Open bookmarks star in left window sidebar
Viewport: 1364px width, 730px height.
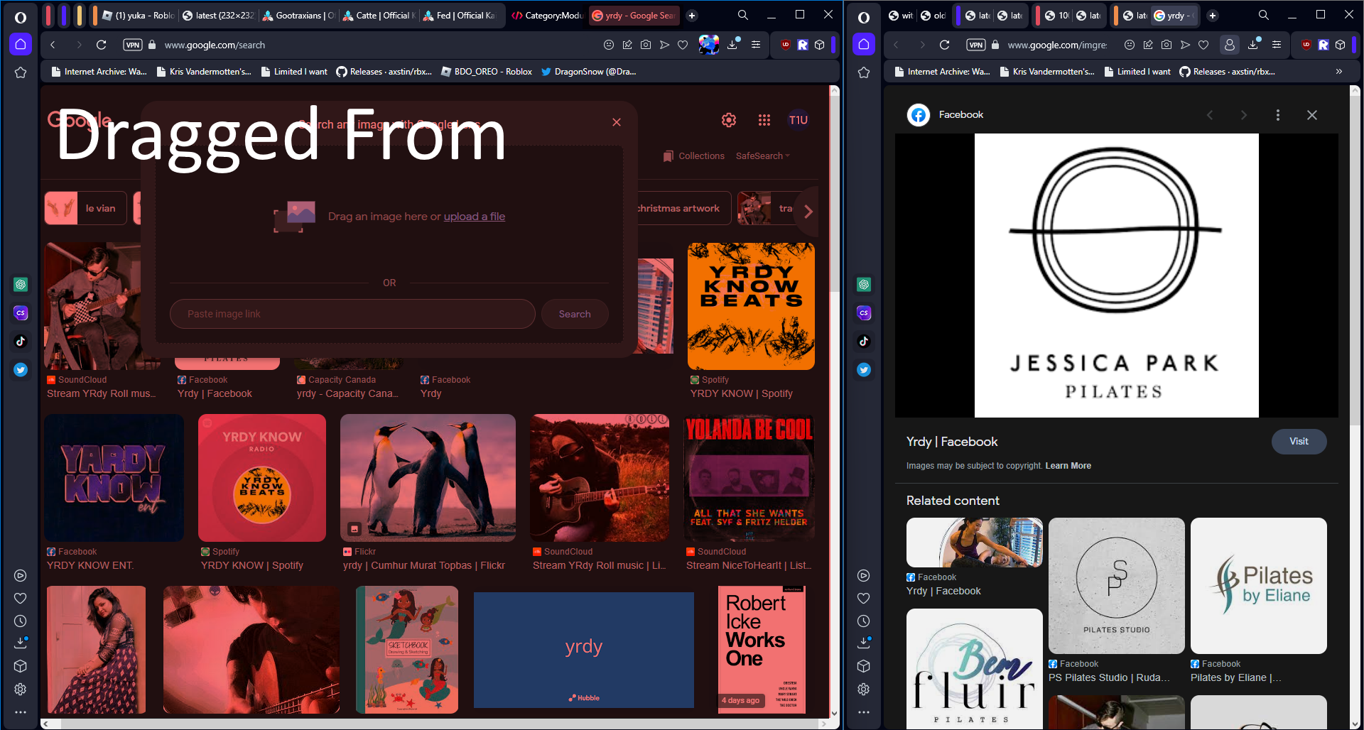coord(21,72)
